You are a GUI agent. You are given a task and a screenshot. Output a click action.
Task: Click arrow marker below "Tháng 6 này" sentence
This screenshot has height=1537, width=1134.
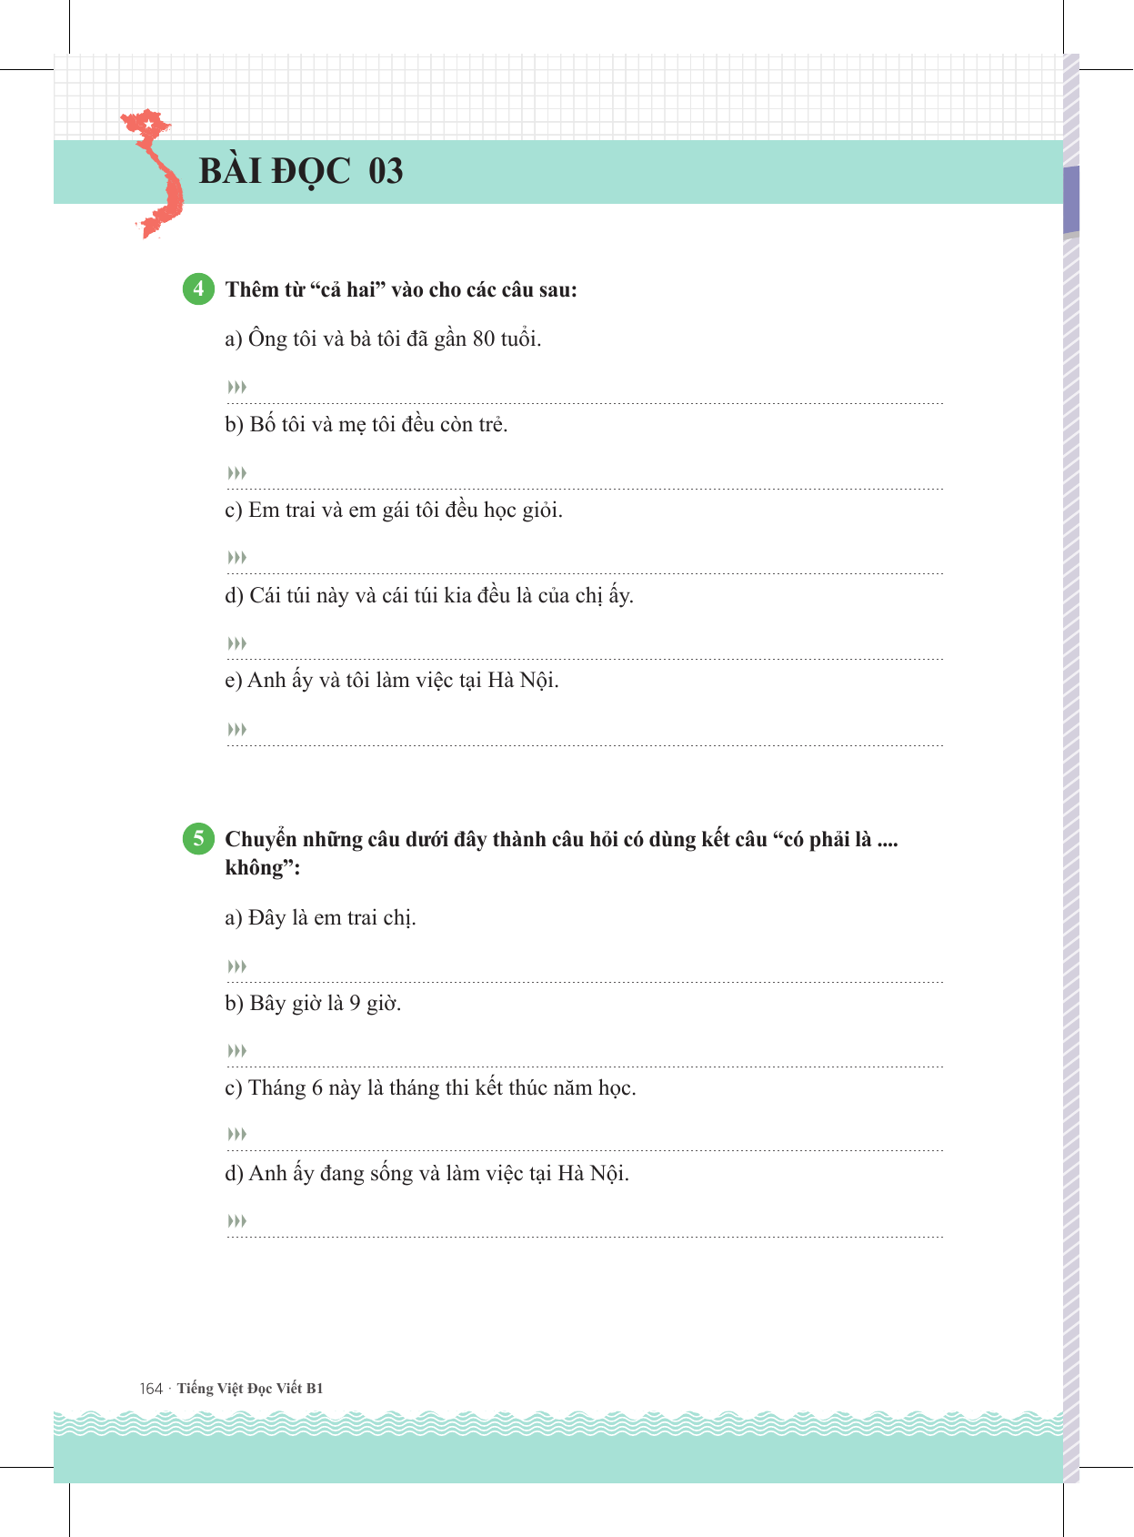pos(237,1135)
